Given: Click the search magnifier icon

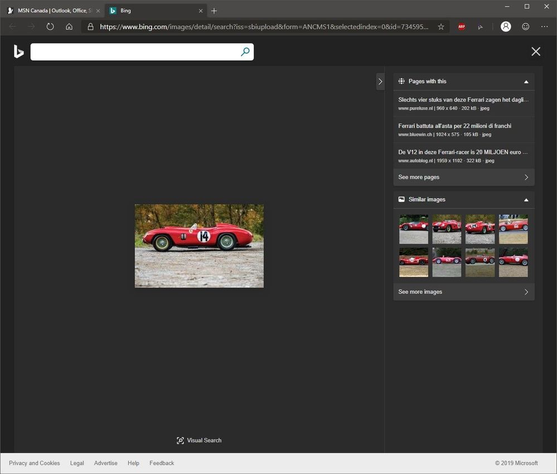Looking at the screenshot, I should 245,52.
